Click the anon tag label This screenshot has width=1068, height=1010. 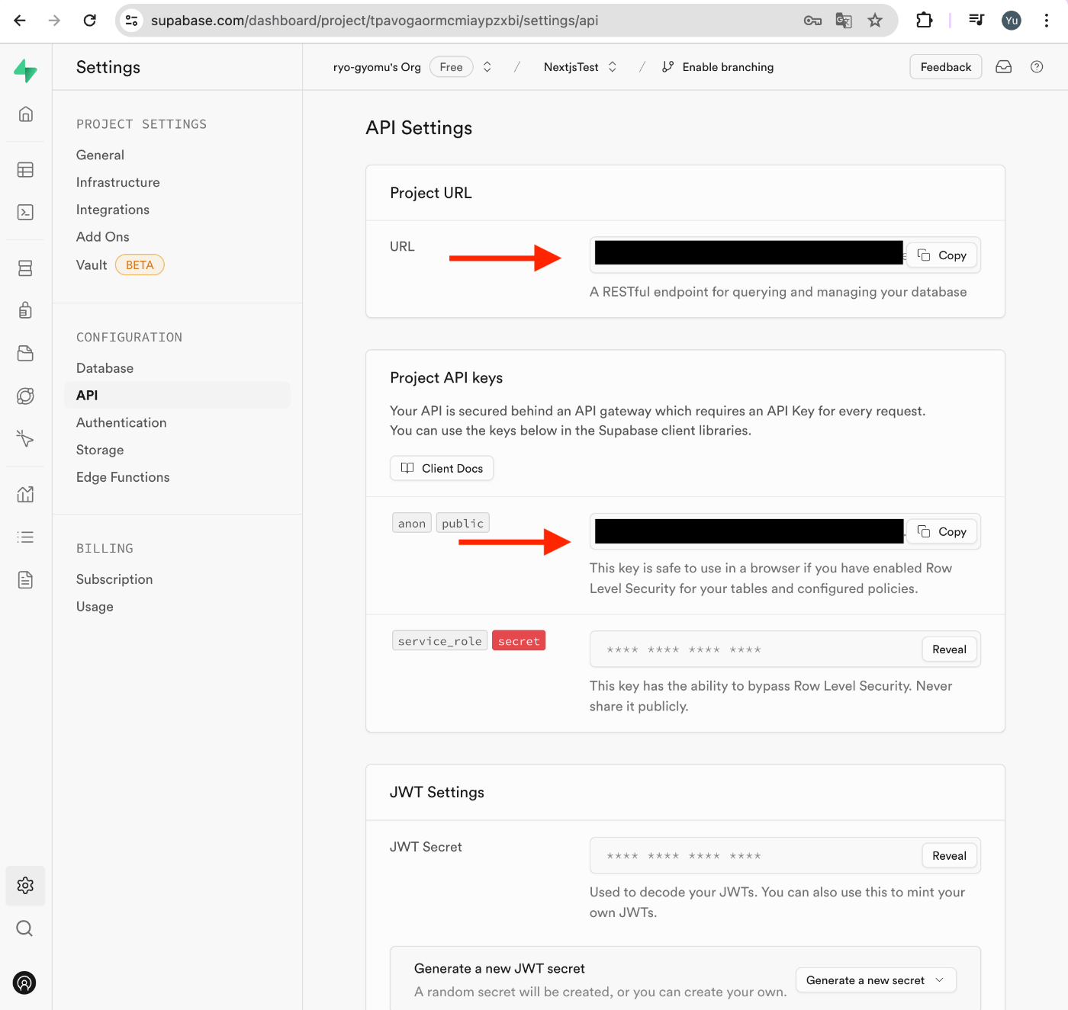[412, 524]
